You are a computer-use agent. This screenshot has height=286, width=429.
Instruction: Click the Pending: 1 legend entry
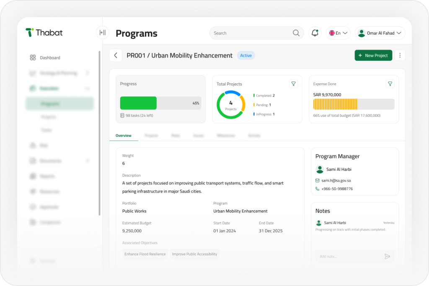coord(262,105)
